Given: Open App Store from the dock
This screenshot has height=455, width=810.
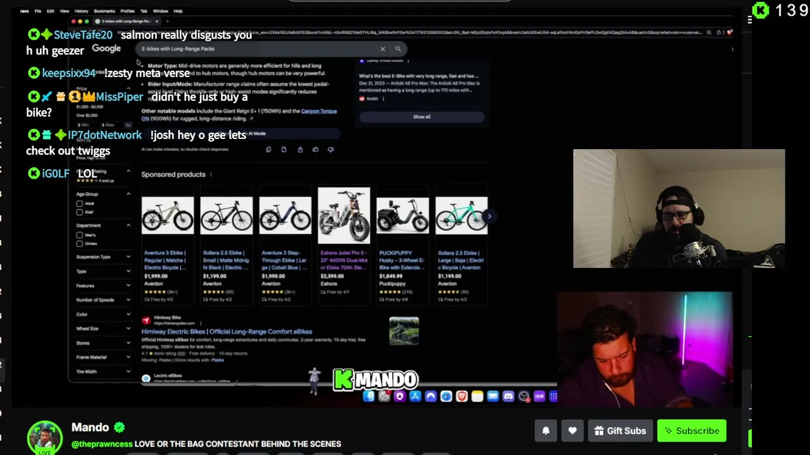Looking at the screenshot, I should 415,396.
